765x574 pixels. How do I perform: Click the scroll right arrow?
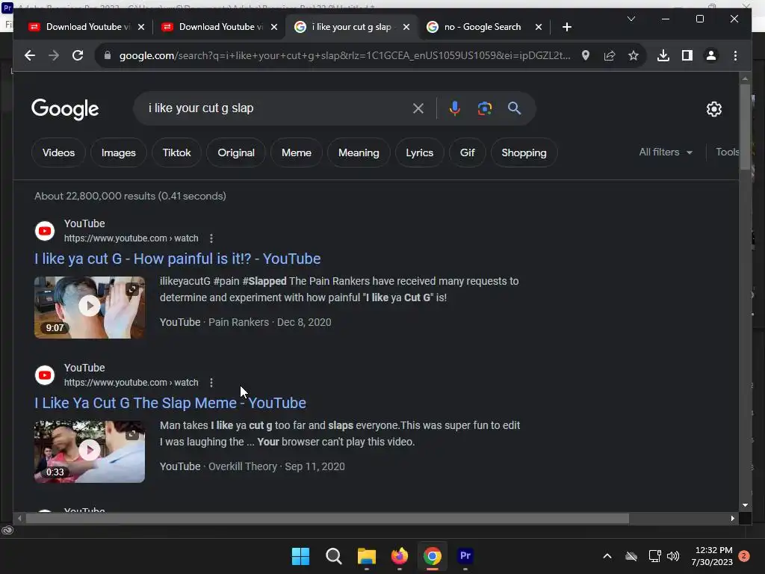click(732, 519)
